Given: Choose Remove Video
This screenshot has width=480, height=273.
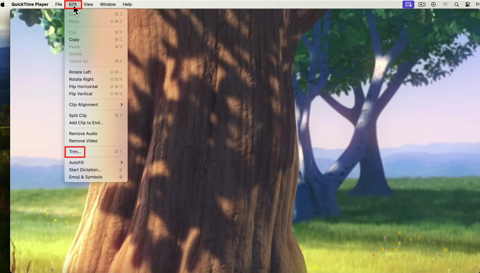Looking at the screenshot, I should pyautogui.click(x=96, y=141).
